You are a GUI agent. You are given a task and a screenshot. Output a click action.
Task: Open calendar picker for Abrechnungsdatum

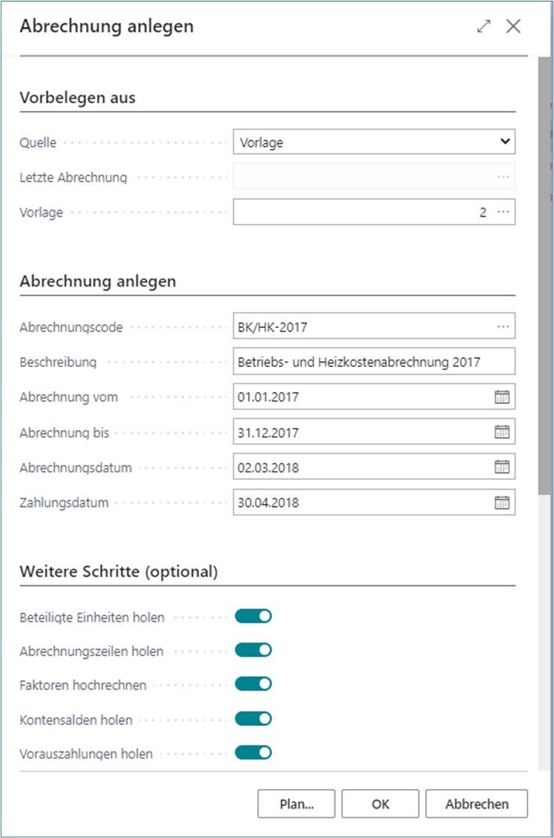(501, 467)
